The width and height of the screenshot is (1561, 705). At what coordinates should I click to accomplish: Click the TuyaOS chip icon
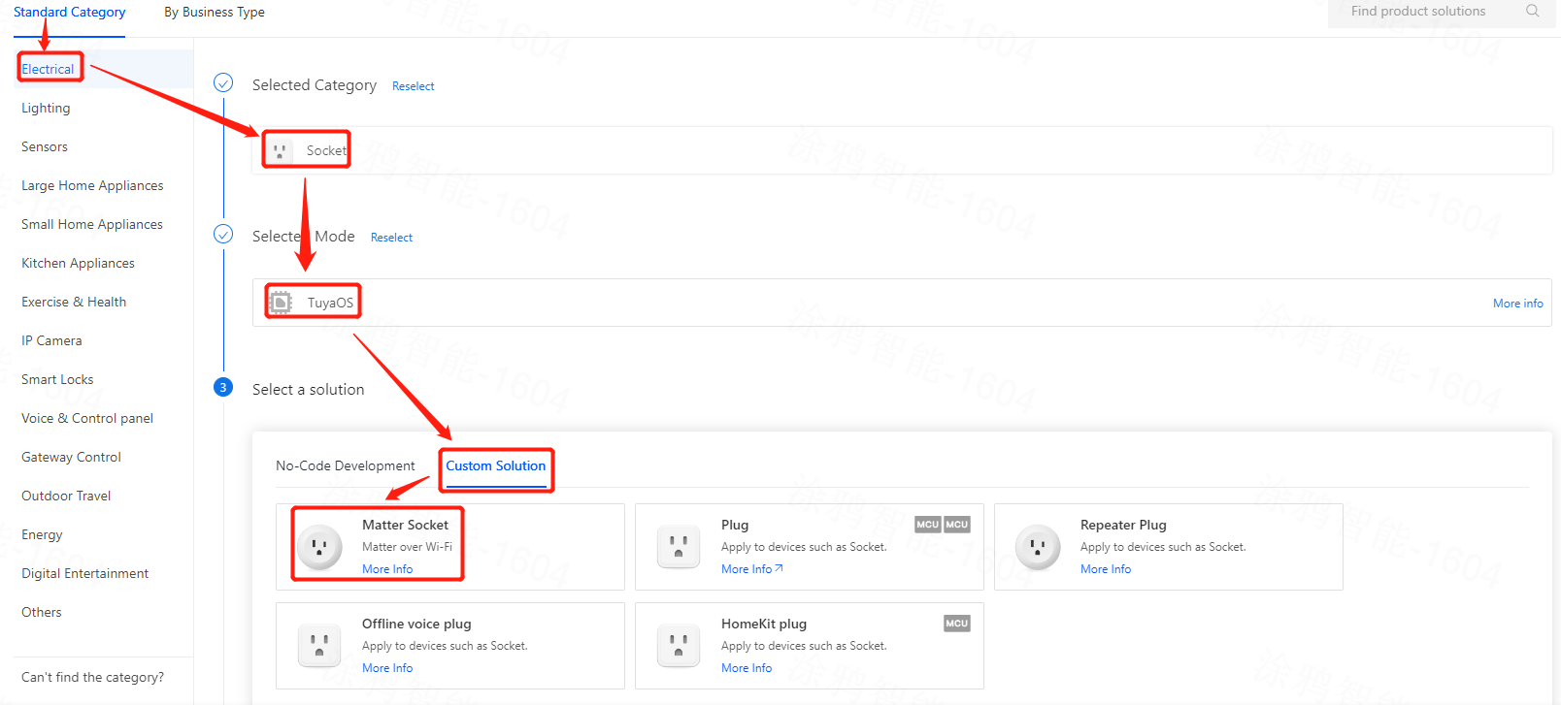pos(281,303)
